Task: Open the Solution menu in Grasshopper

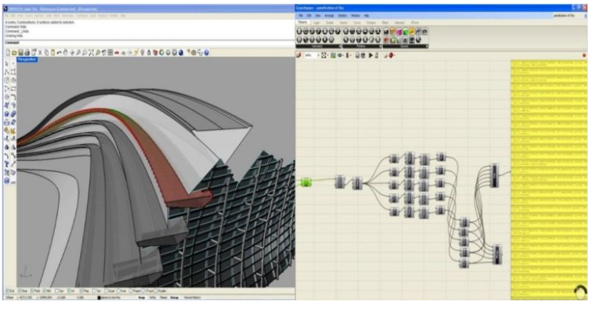Action: click(342, 16)
